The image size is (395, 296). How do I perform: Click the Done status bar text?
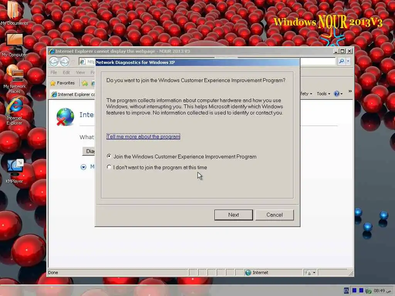point(53,272)
